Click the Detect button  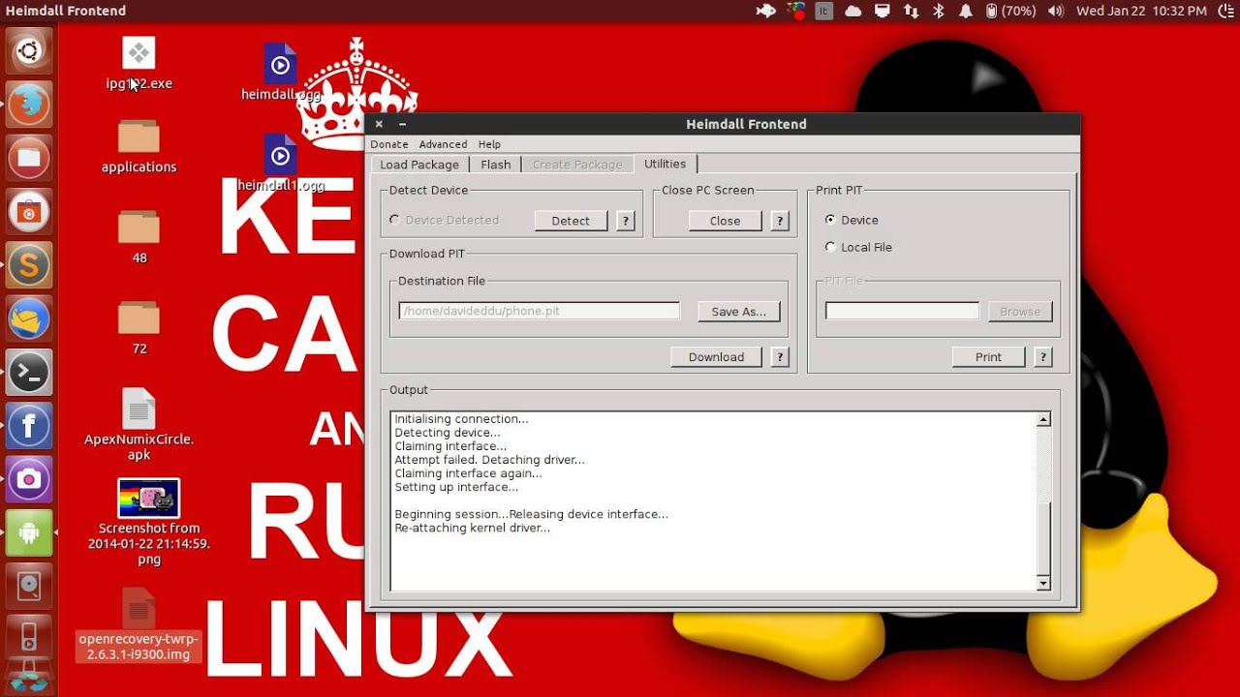pos(571,221)
